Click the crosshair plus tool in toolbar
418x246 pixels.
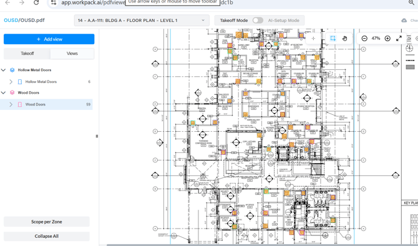tap(313, 39)
